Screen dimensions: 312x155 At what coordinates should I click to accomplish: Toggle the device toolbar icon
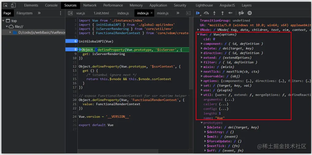coord(13,6)
